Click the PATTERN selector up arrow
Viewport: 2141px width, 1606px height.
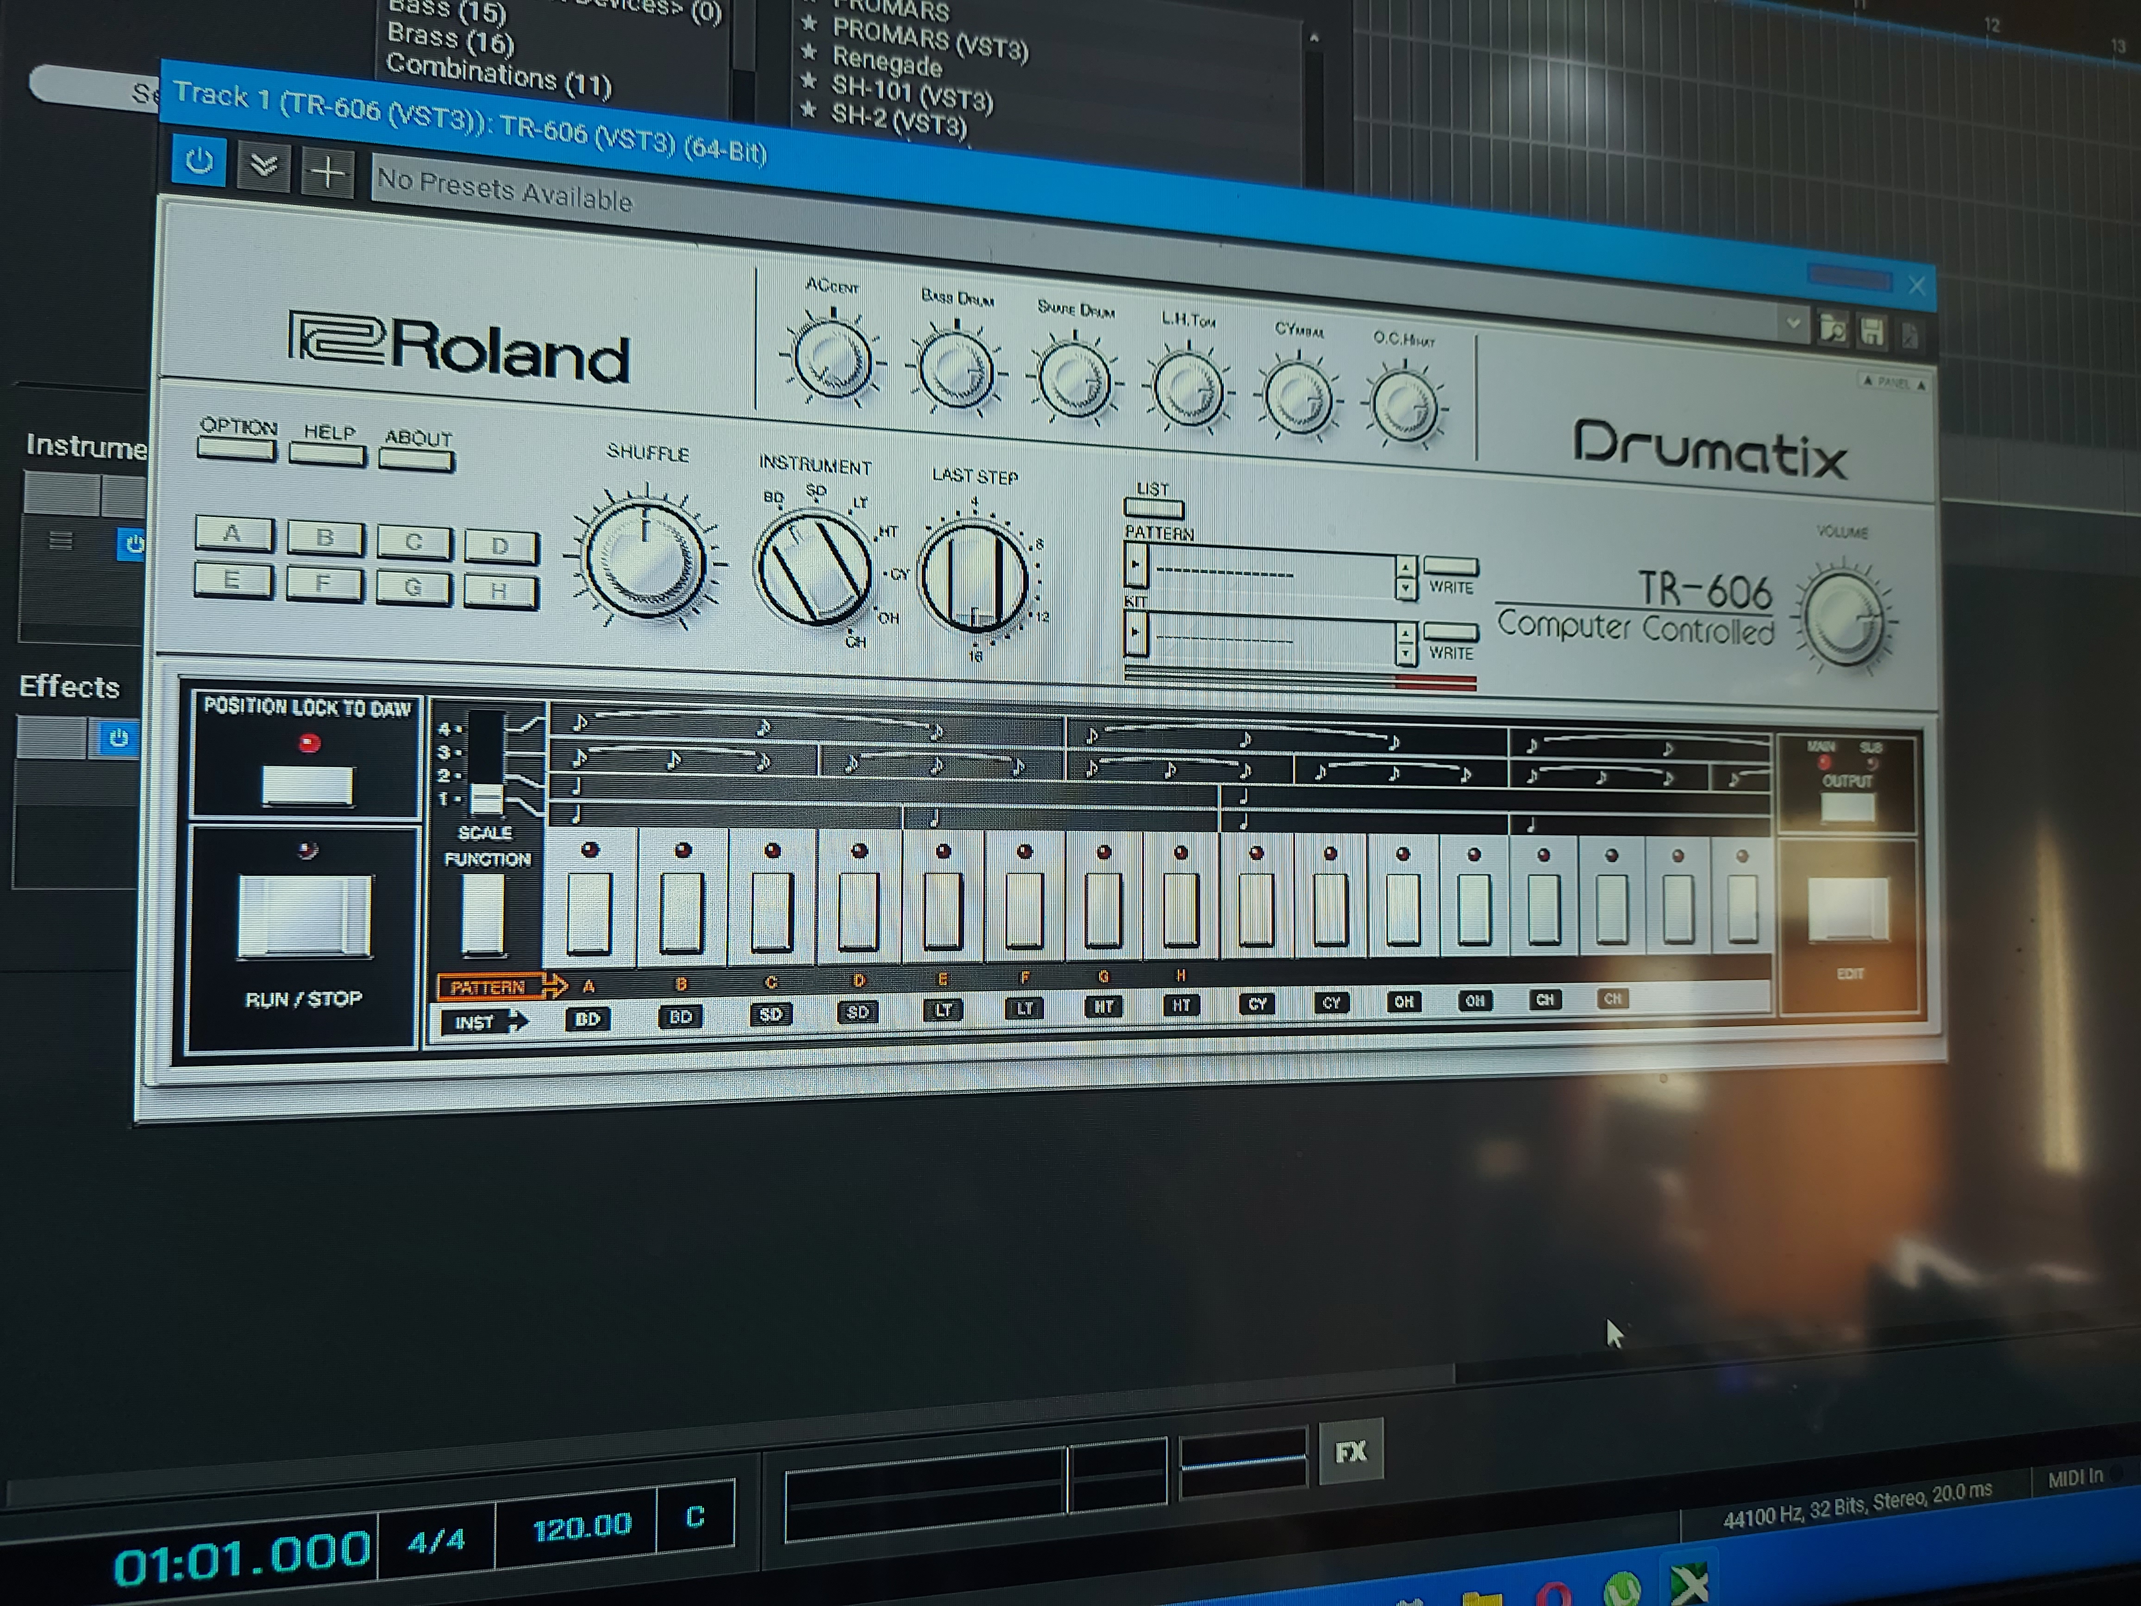pyautogui.click(x=1405, y=566)
